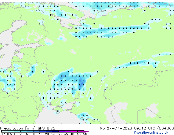This screenshot has width=174, height=135.
Task: Click the "50" legend scale label
Action: (85, 134)
